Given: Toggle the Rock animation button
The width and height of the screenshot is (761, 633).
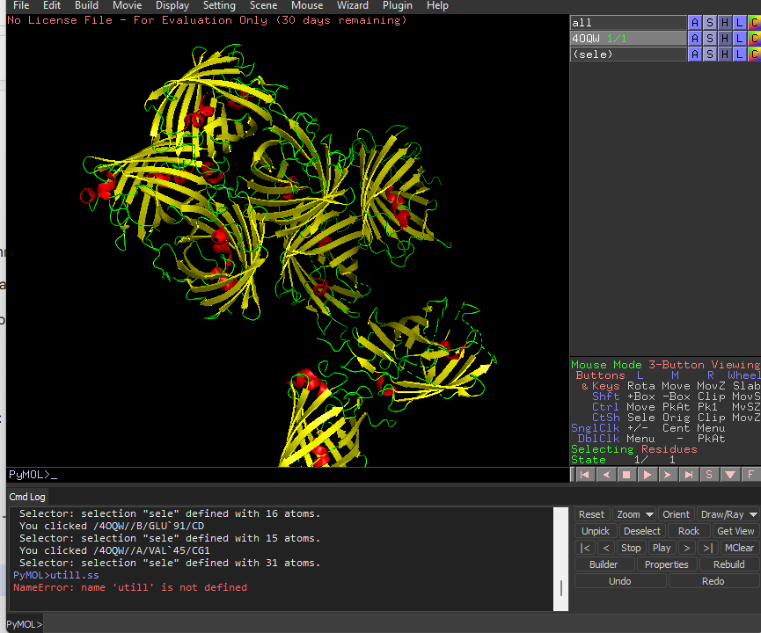Looking at the screenshot, I should 689,531.
